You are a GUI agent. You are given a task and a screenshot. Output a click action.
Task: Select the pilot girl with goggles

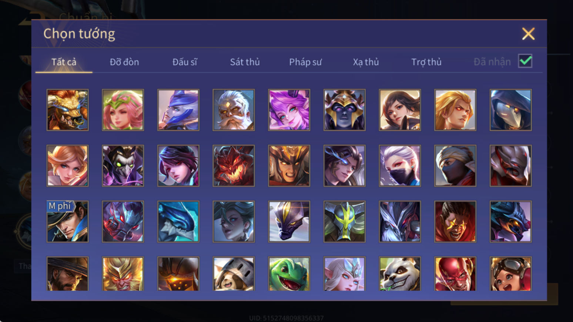(510, 274)
